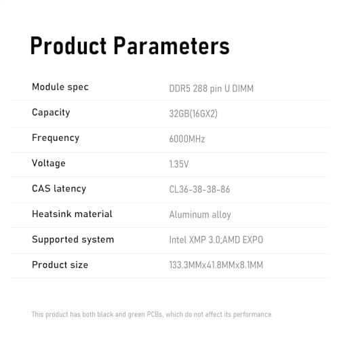Click the word Product in the title
This screenshot has width=339, height=339.
68,45
